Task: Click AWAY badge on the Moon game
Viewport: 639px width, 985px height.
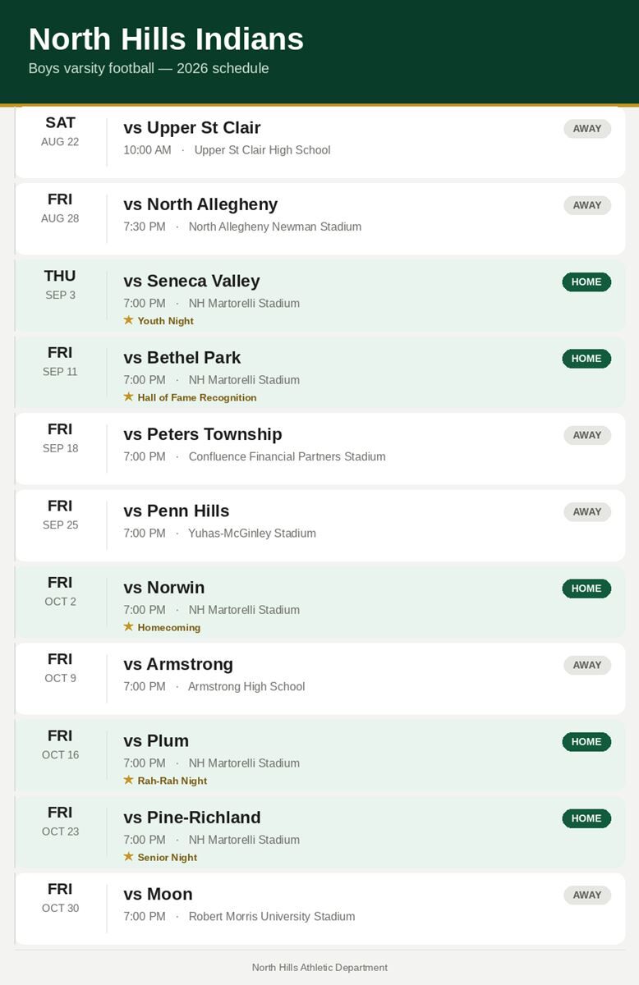Action: click(x=587, y=895)
